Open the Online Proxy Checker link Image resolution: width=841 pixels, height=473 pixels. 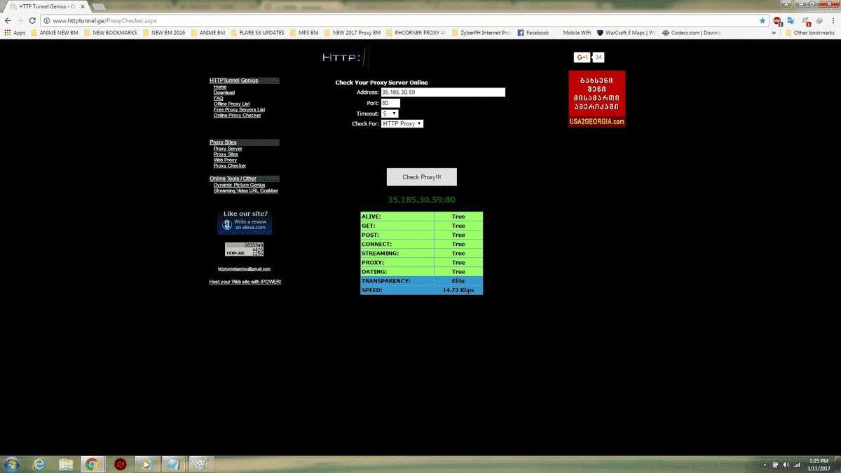point(238,115)
